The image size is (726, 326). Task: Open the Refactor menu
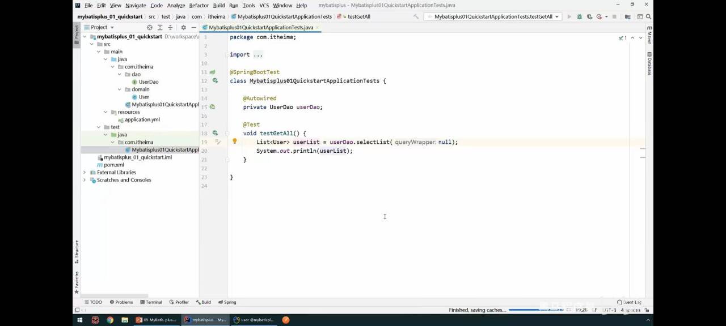pos(199,5)
